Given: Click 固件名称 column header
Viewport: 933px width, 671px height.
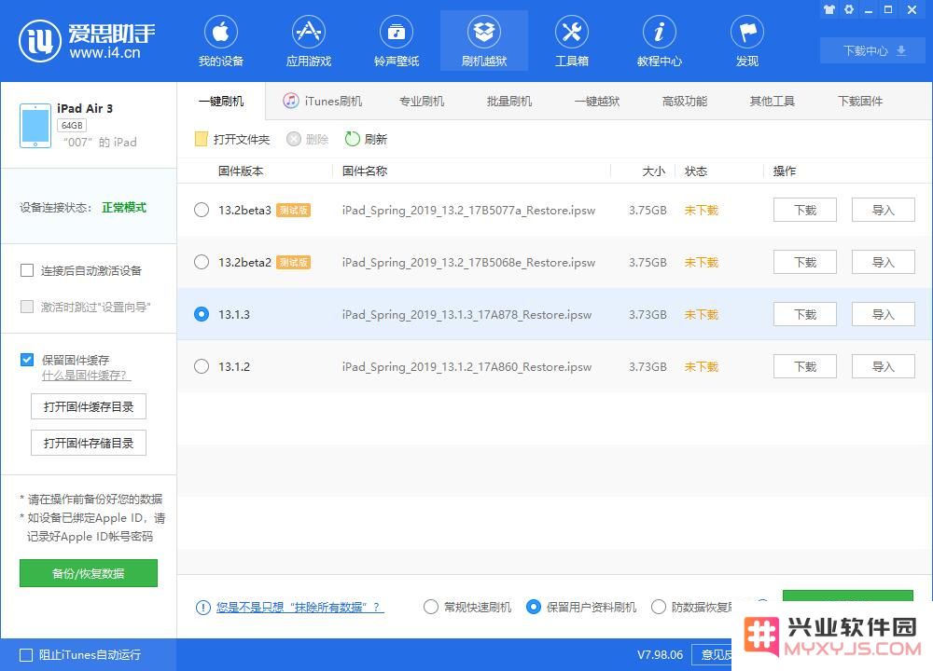Looking at the screenshot, I should (365, 171).
